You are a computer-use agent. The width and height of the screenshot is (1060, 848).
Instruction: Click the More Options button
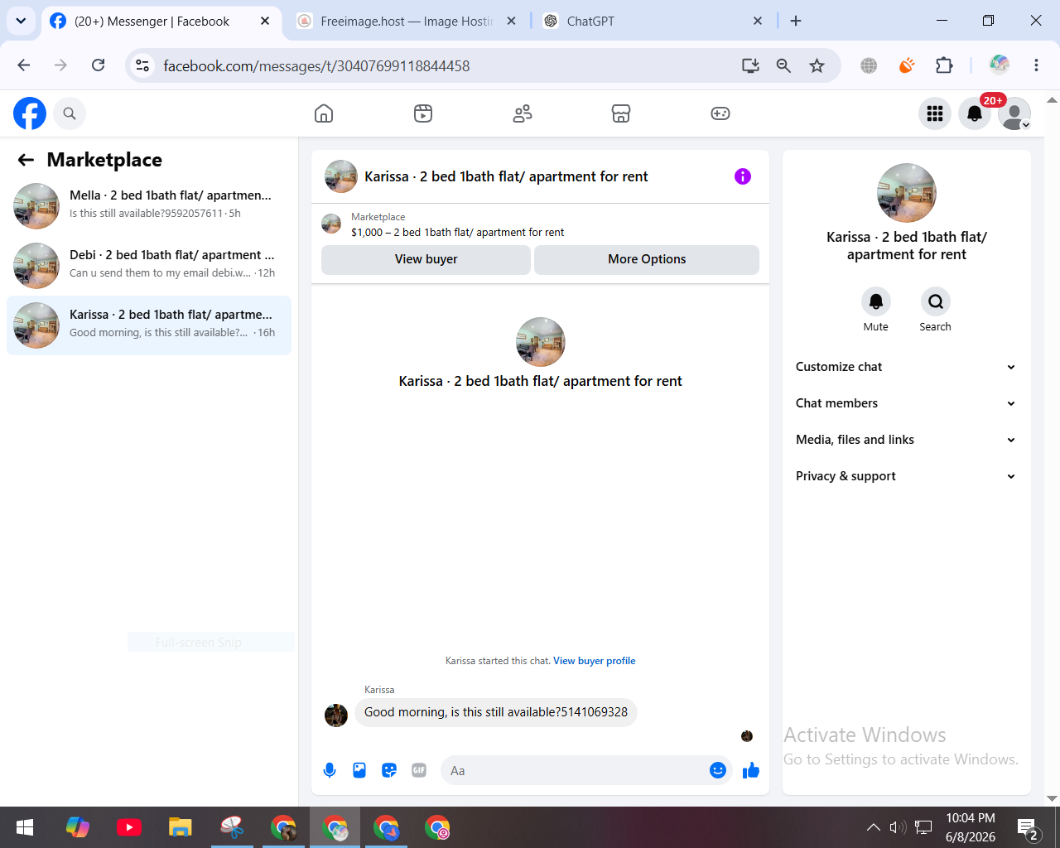(647, 259)
